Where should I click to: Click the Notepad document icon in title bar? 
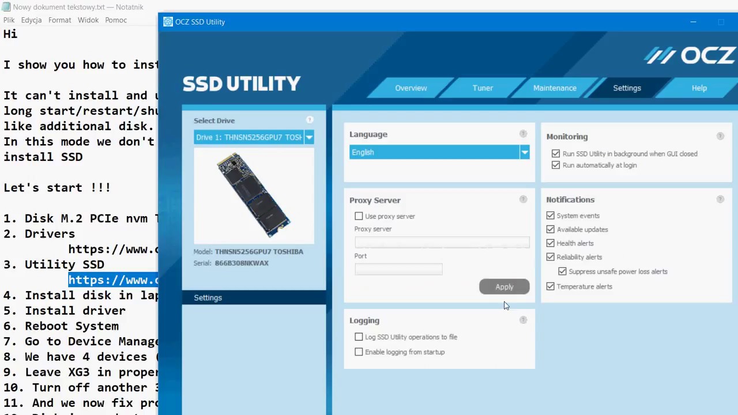coord(6,7)
